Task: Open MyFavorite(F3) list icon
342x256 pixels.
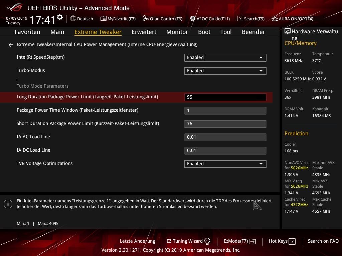Action: 104,19
